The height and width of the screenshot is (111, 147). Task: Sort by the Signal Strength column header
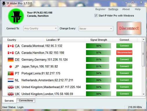[99, 40]
